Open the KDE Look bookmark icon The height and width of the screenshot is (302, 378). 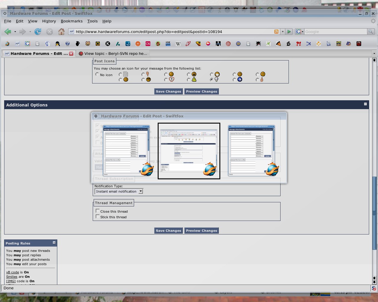(x=168, y=44)
